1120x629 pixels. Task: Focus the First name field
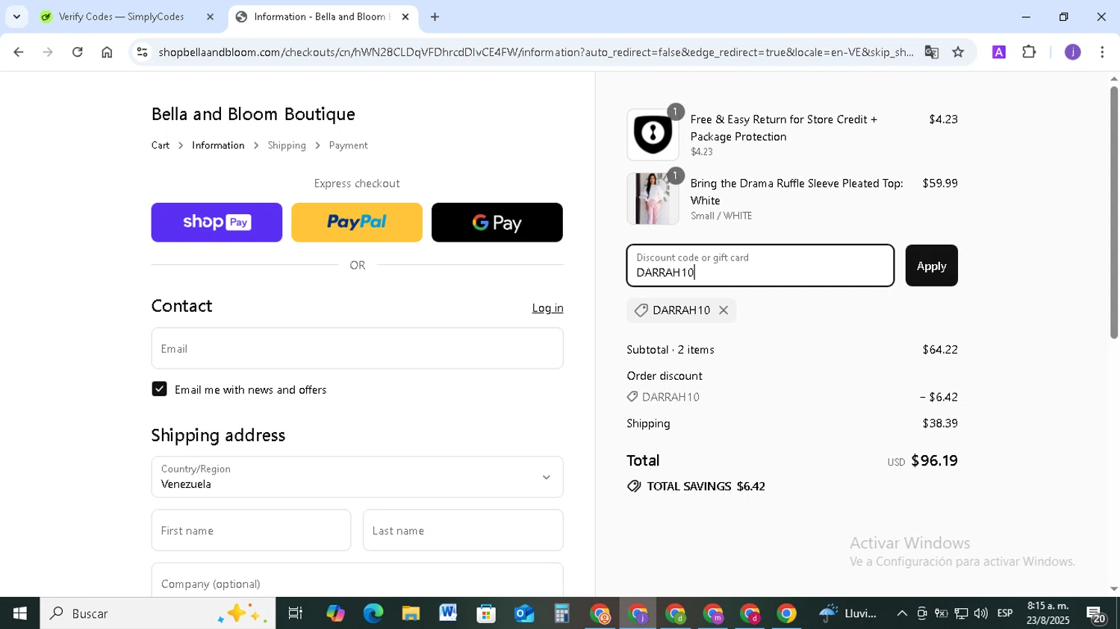pyautogui.click(x=251, y=531)
